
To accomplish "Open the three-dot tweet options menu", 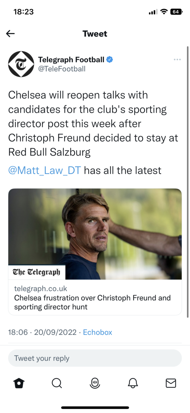I will click(177, 60).
